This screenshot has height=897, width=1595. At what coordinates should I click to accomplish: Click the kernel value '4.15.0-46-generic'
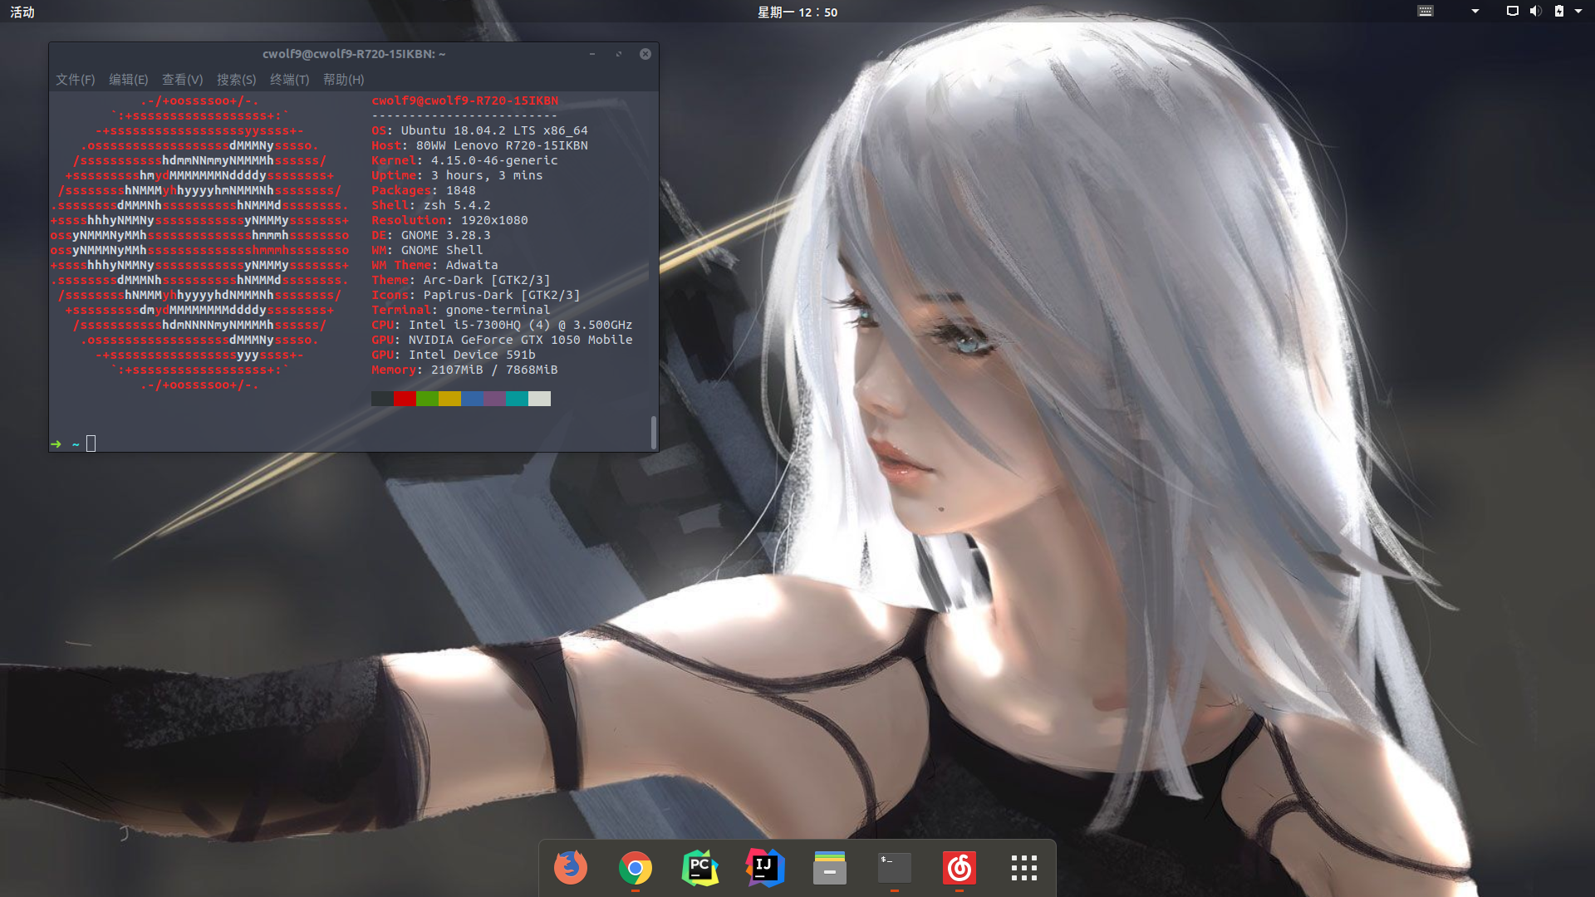click(x=494, y=160)
